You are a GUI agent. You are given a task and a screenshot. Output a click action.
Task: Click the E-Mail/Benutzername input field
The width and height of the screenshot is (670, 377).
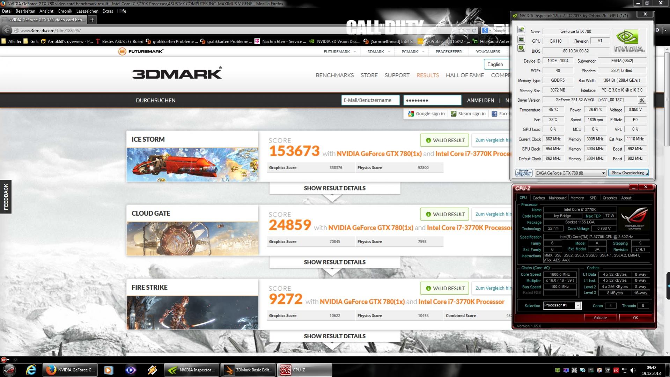coord(370,100)
